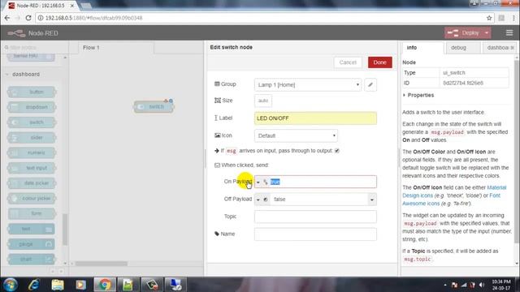Click the red Done button
This screenshot has width=520, height=292.
pyautogui.click(x=379, y=62)
